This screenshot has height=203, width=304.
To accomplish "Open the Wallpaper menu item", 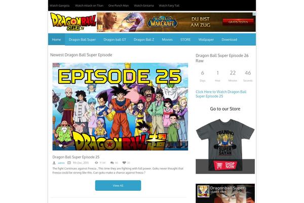I will tap(206, 40).
